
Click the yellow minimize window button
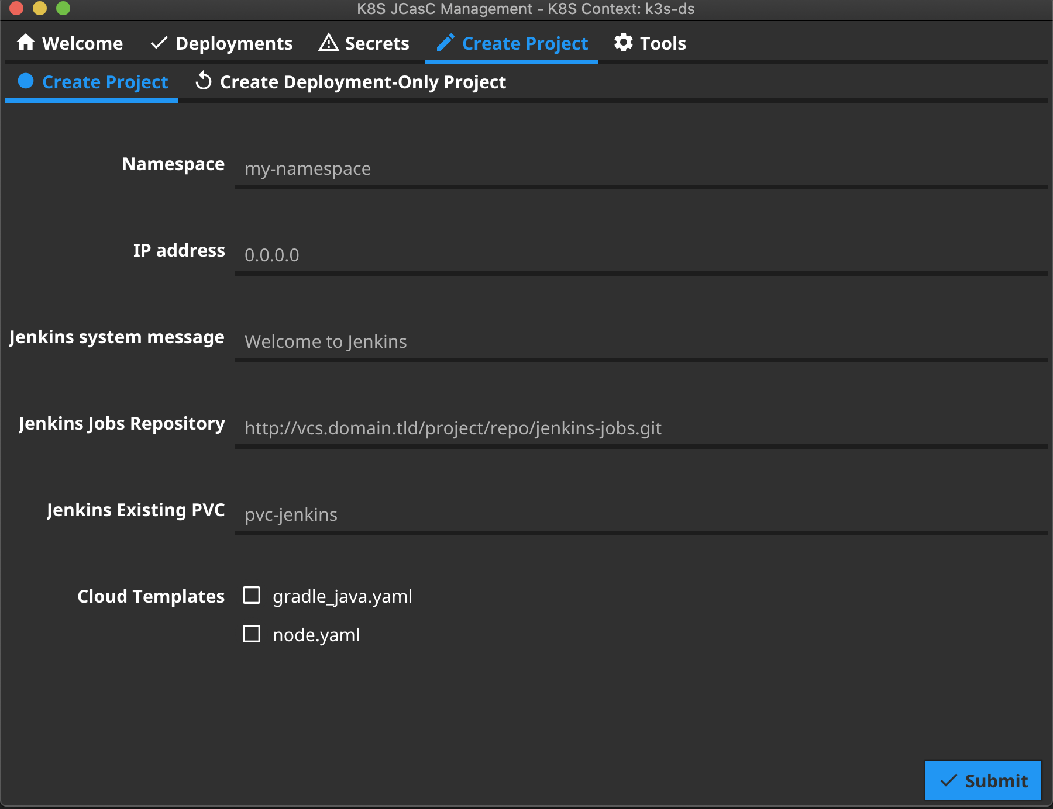click(40, 8)
